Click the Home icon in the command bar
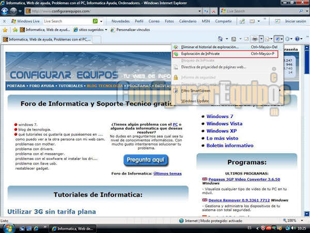 tap(220, 39)
